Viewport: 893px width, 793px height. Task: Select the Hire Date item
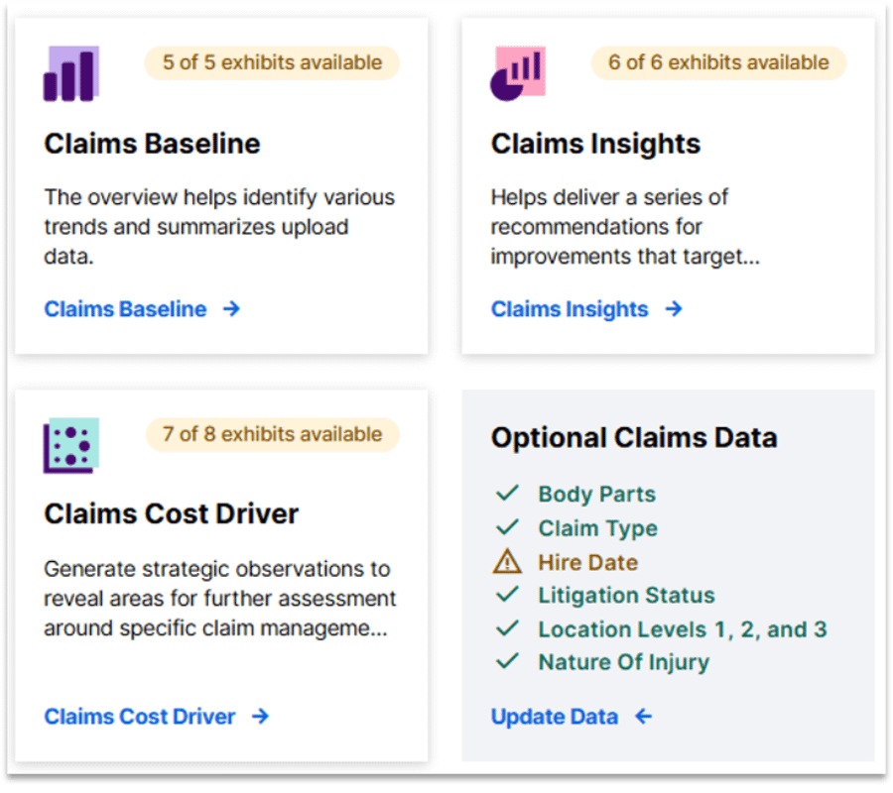587,562
